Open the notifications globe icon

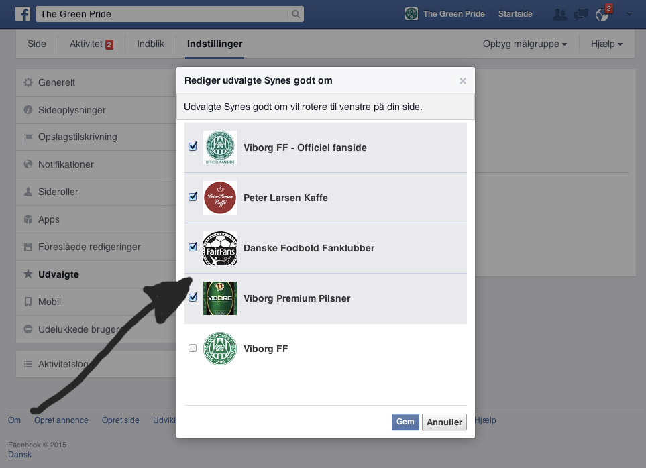[604, 14]
